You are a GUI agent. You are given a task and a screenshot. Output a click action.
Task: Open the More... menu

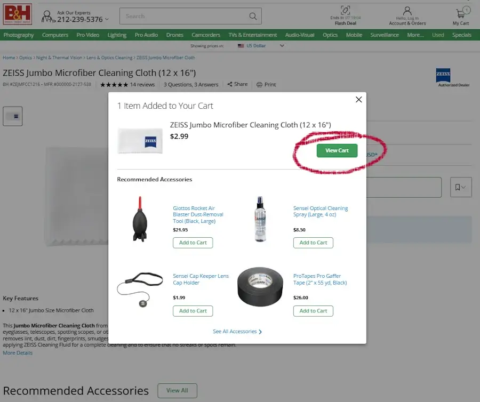click(x=415, y=35)
